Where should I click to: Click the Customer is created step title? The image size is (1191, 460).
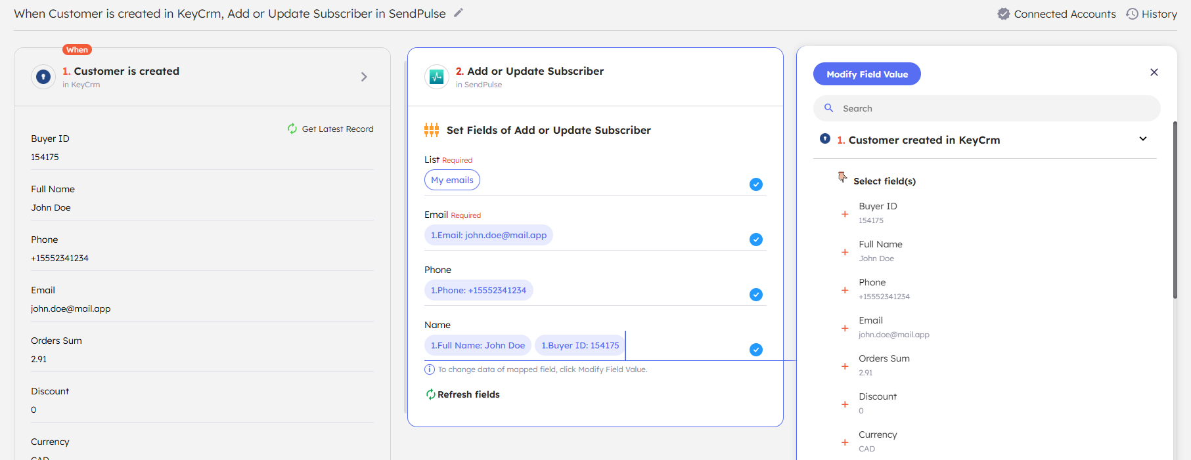[121, 71]
